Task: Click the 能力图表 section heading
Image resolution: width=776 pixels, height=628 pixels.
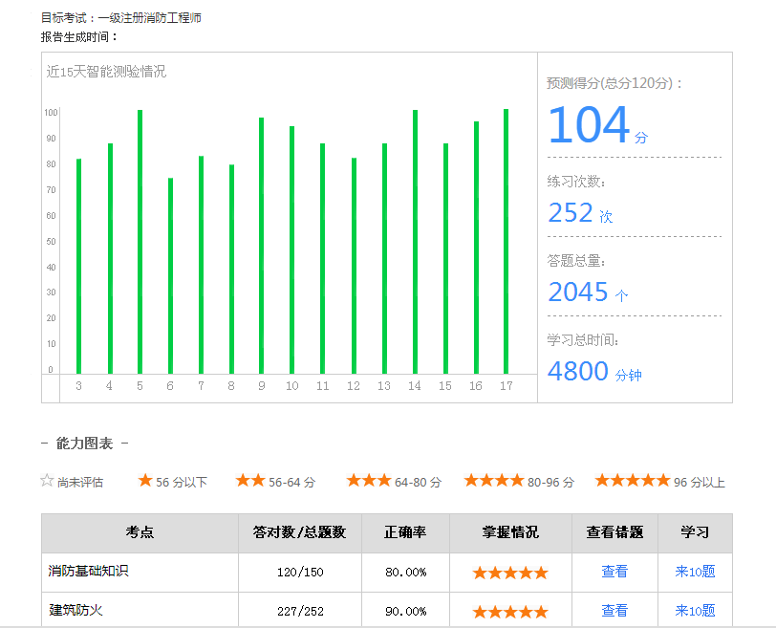Action: click(85, 443)
